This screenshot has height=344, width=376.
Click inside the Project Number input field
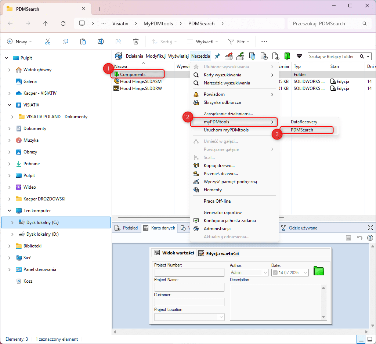[x=189, y=272]
